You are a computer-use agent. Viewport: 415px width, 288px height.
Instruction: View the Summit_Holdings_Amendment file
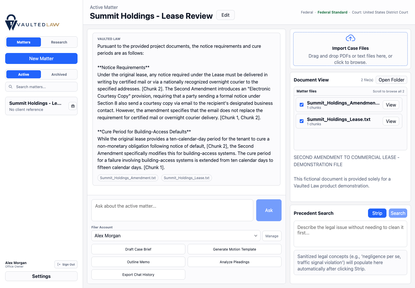pos(391,105)
